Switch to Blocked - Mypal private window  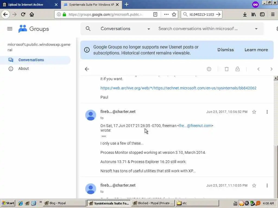pos(153,203)
